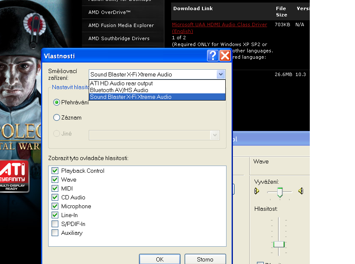Click the help question mark button in Vlastnosti

tap(213, 56)
